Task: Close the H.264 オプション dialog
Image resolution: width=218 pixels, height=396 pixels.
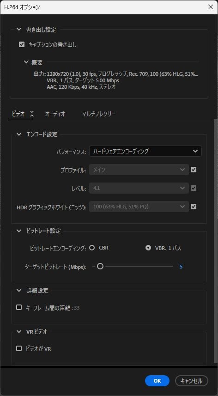Action: point(211,7)
